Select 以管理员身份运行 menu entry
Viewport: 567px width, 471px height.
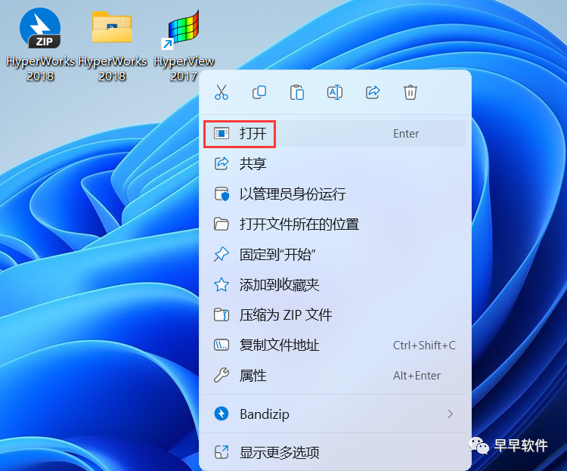293,194
